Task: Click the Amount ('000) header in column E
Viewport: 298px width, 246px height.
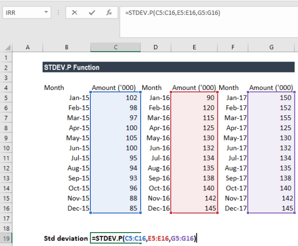Action: pos(194,87)
